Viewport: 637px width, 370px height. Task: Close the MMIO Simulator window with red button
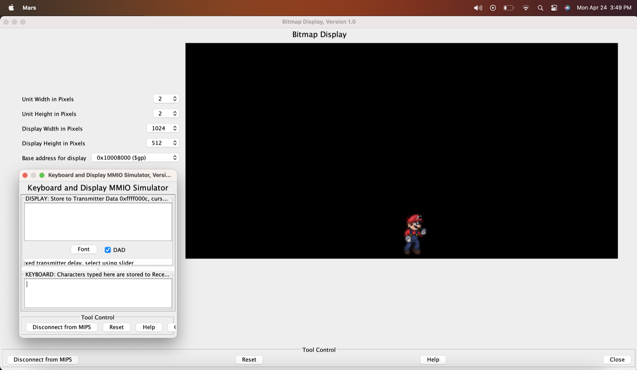click(25, 175)
